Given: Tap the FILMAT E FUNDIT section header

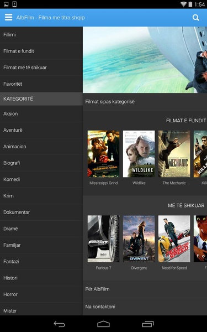Looking at the screenshot, I should 186,121.
